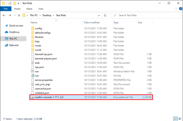The width and height of the screenshot is (183, 121).
Task: Expand the address bar history dropdown
Action: (x=99, y=15)
